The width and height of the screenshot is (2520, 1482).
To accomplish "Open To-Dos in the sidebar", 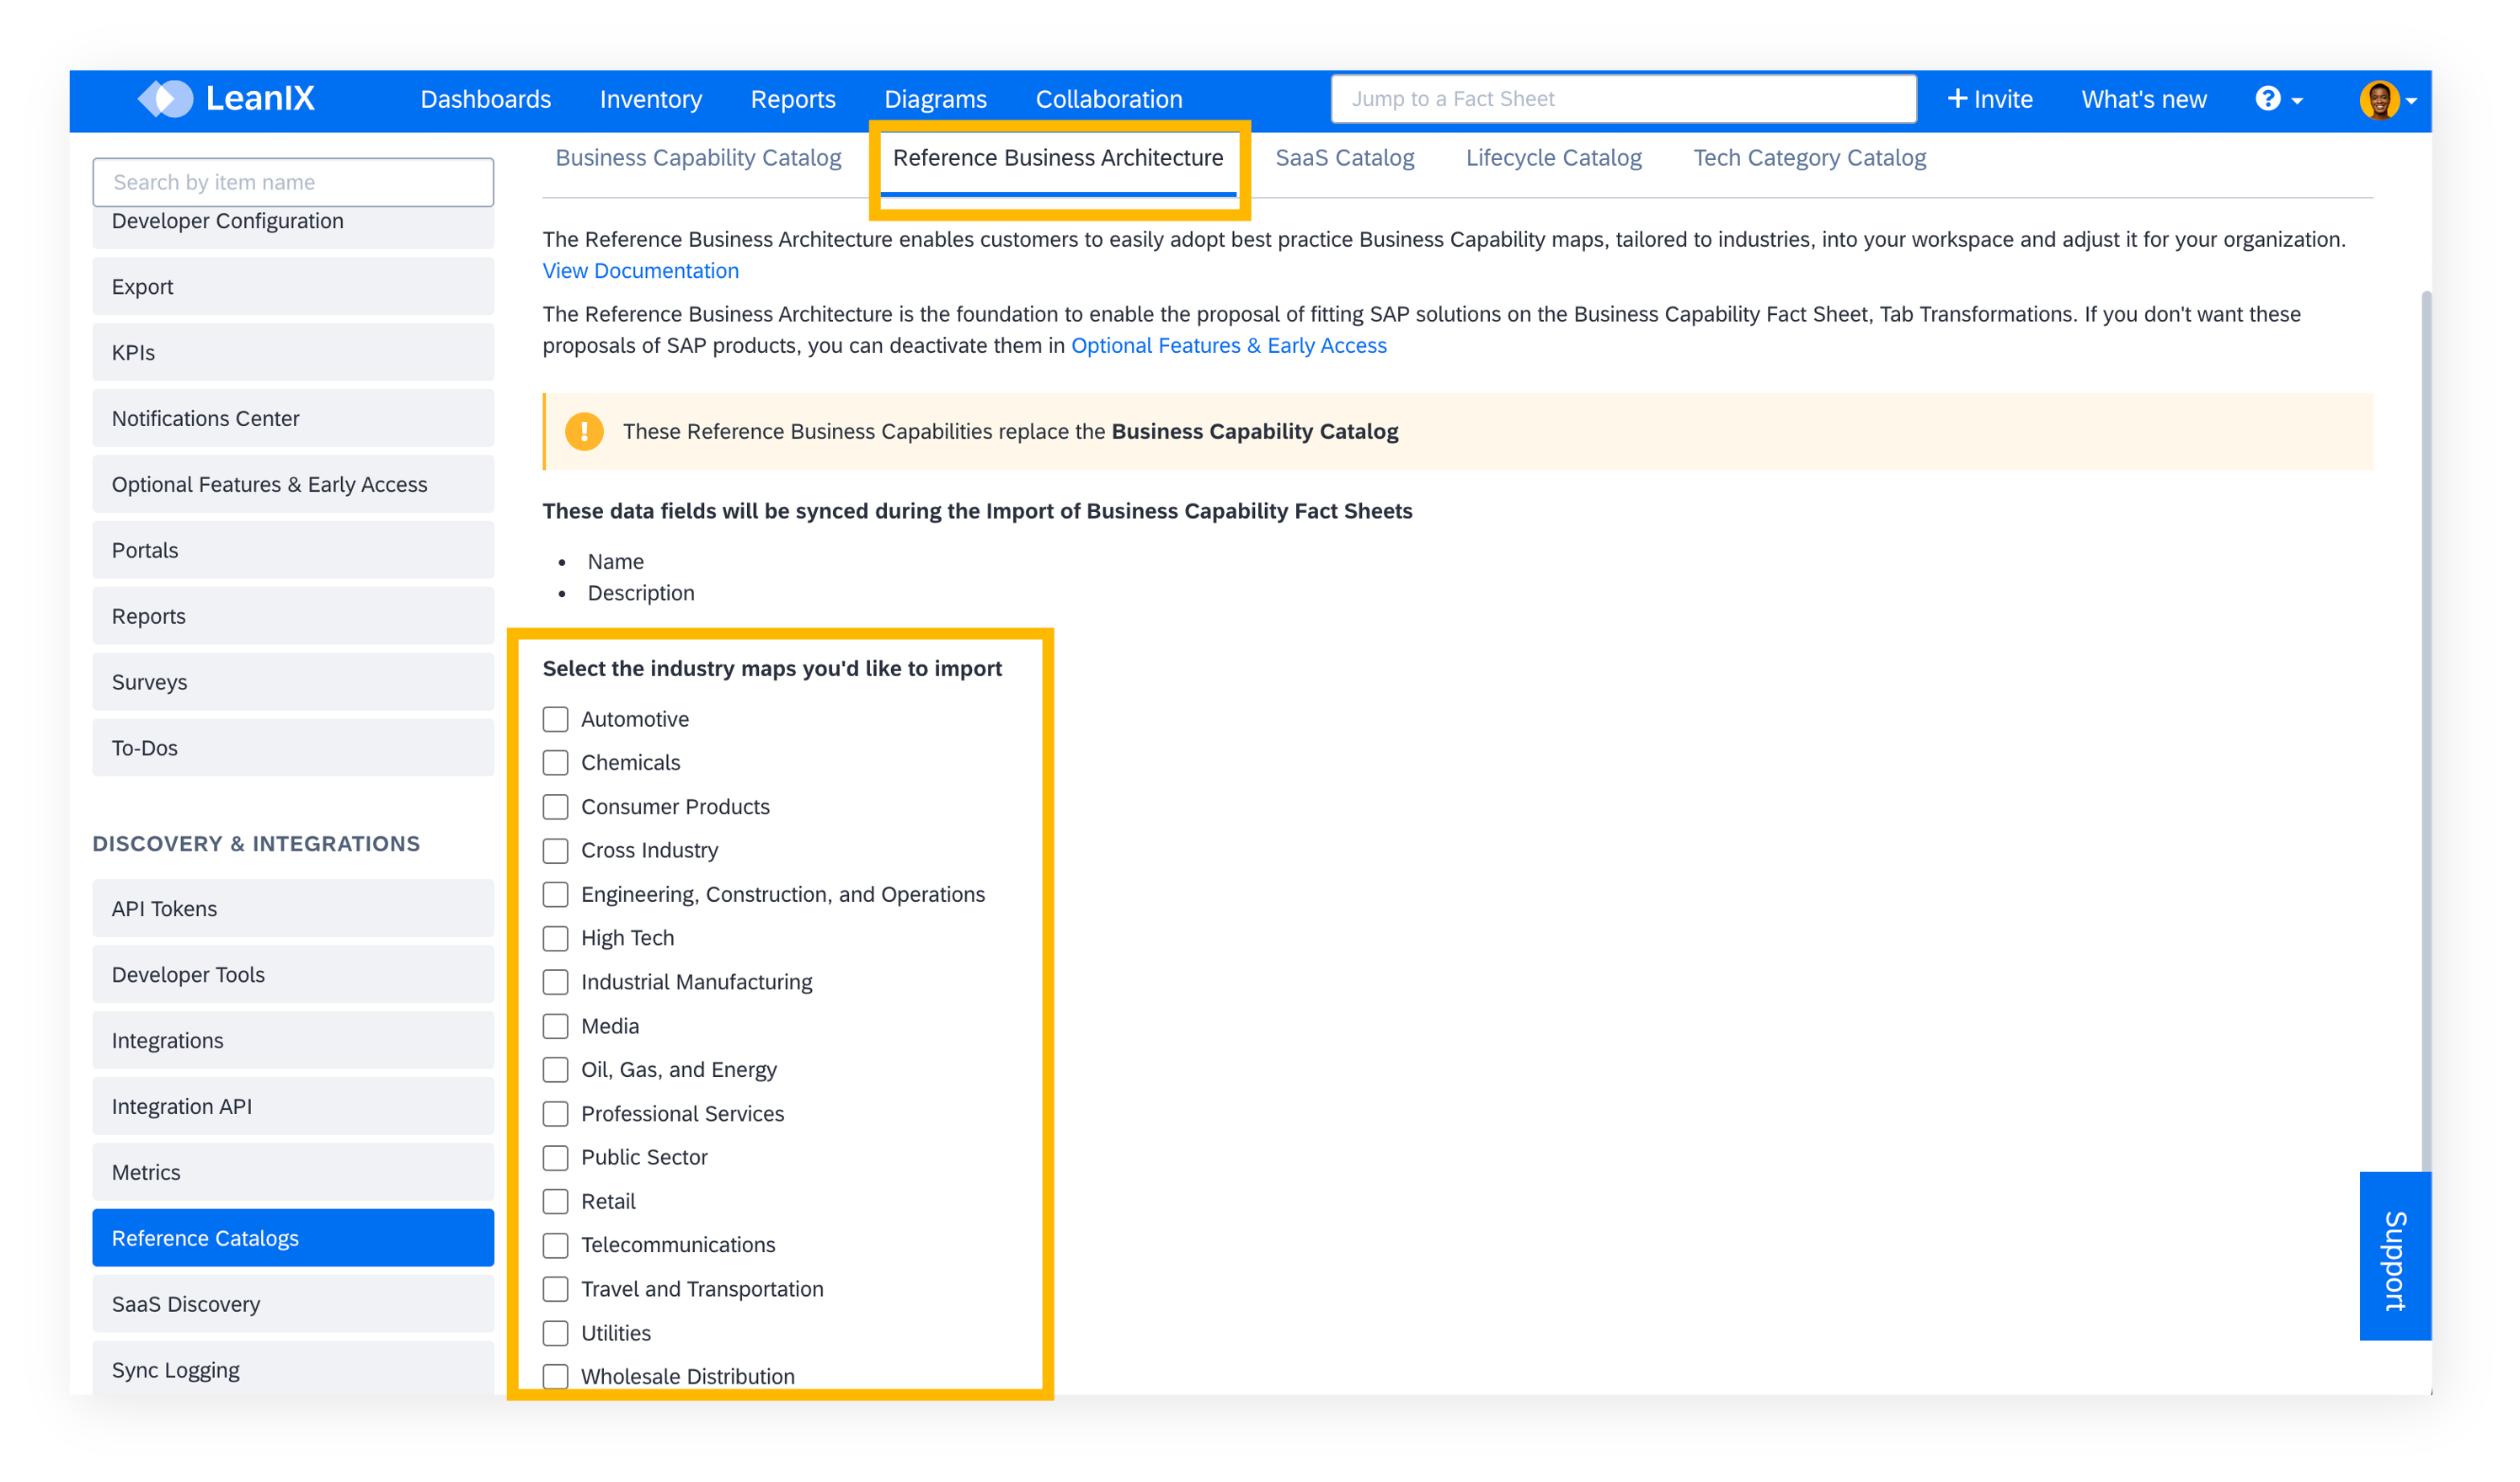I will point(293,749).
